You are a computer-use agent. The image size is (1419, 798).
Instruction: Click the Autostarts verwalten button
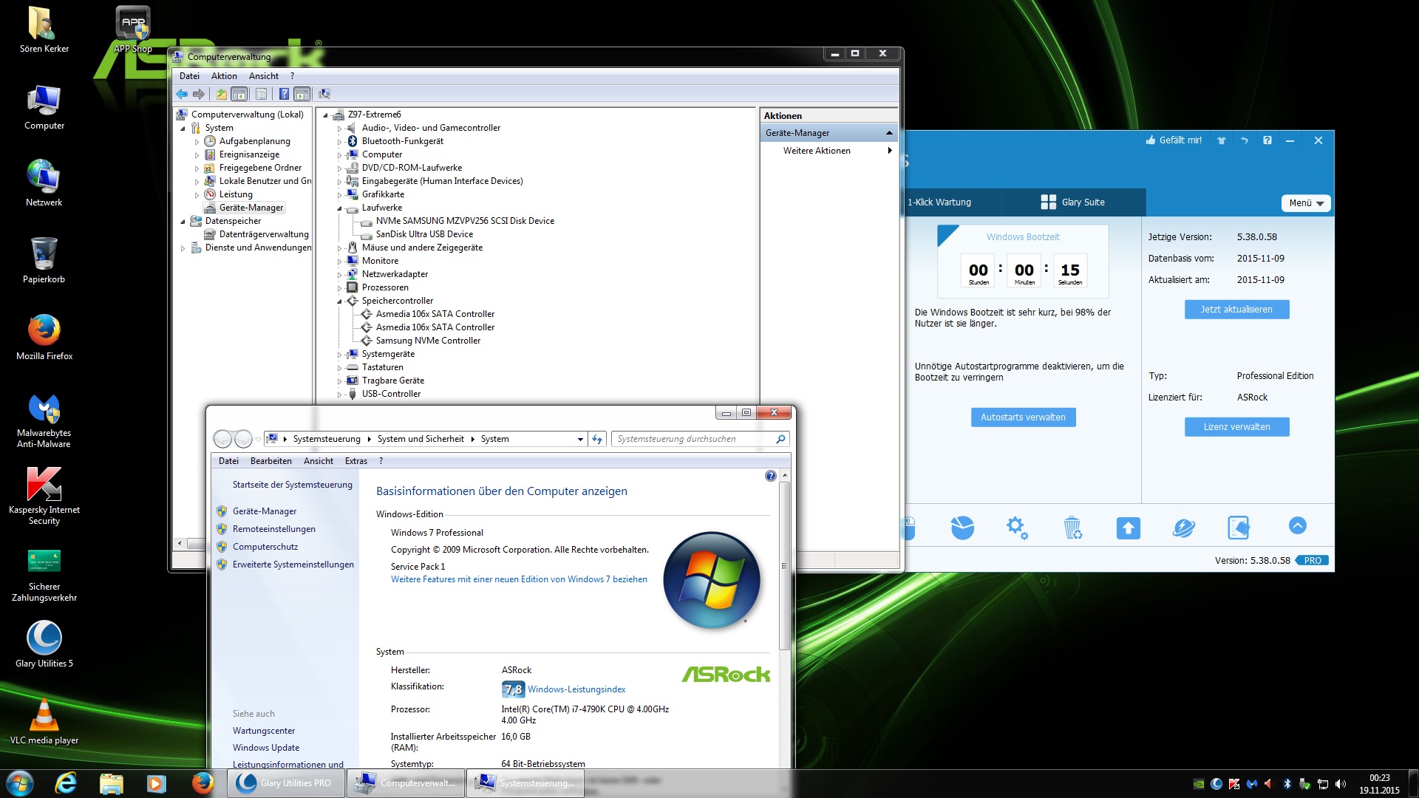(x=1023, y=417)
